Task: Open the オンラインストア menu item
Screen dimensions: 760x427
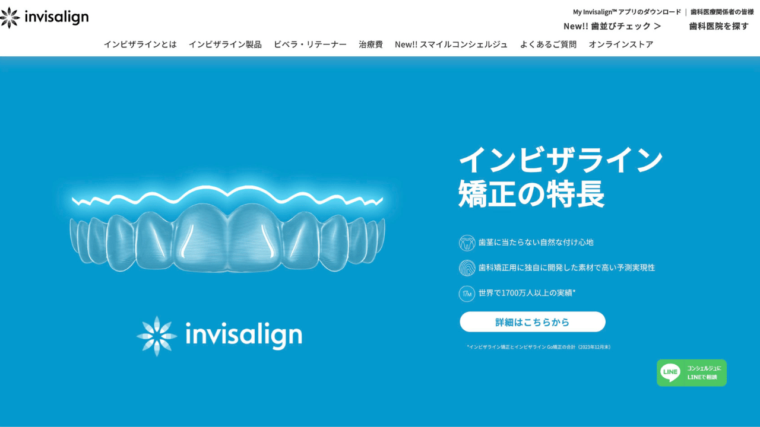Action: [621, 44]
